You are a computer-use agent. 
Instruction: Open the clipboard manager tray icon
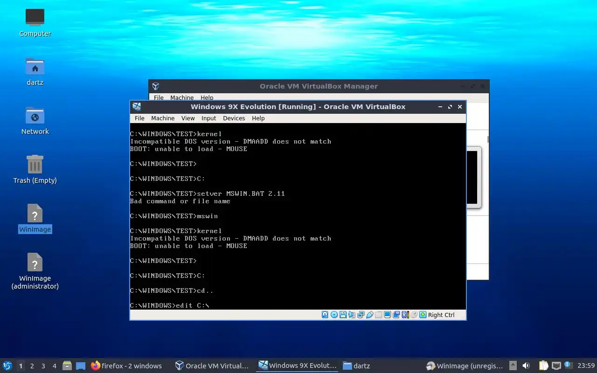coord(543,366)
